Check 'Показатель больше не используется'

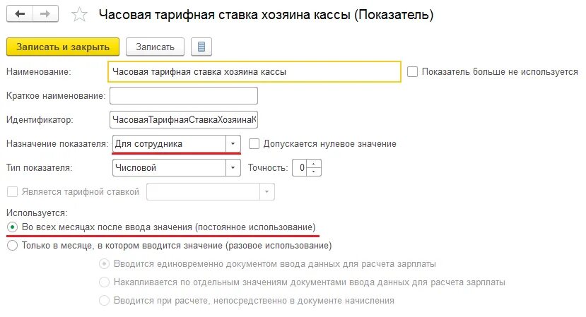[412, 71]
